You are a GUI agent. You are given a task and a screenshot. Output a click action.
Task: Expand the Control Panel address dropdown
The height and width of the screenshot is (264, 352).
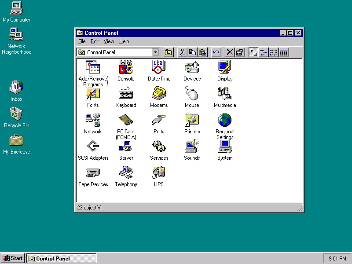click(x=155, y=52)
